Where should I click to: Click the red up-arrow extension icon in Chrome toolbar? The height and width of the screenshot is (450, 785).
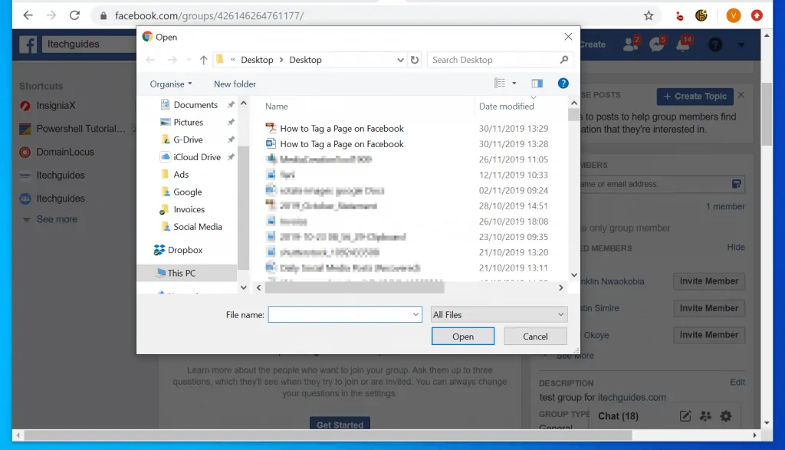tap(757, 15)
